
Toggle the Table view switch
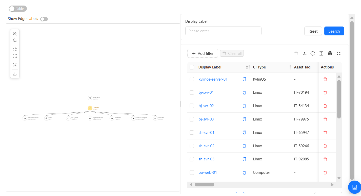click(x=18, y=9)
